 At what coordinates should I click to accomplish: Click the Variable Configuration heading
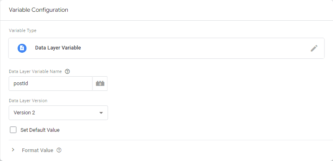[39, 10]
